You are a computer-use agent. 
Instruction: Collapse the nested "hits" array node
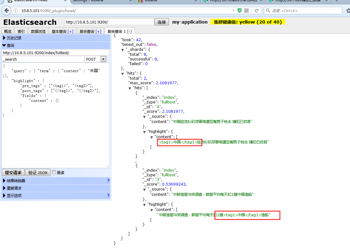[130, 88]
